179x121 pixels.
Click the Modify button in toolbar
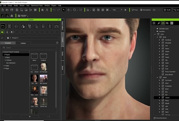[167, 10]
